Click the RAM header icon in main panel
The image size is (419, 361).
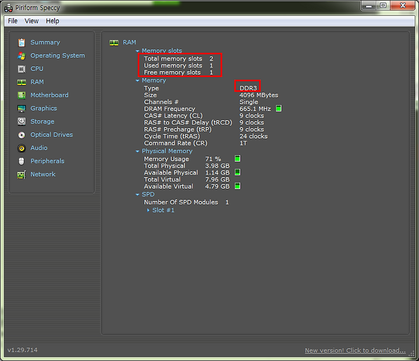coord(114,43)
